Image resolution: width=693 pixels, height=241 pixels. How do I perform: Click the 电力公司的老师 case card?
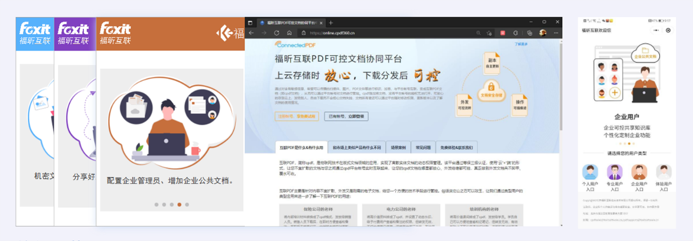tap(401, 215)
